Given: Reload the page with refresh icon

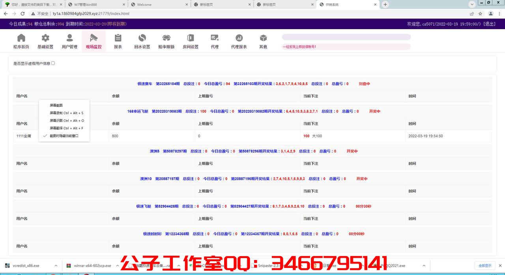Looking at the screenshot, I should [23, 13].
